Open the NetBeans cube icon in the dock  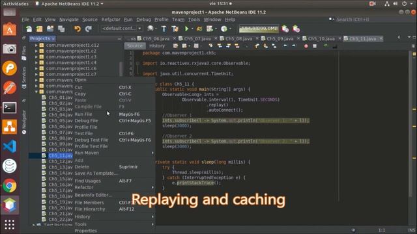tap(9, 205)
